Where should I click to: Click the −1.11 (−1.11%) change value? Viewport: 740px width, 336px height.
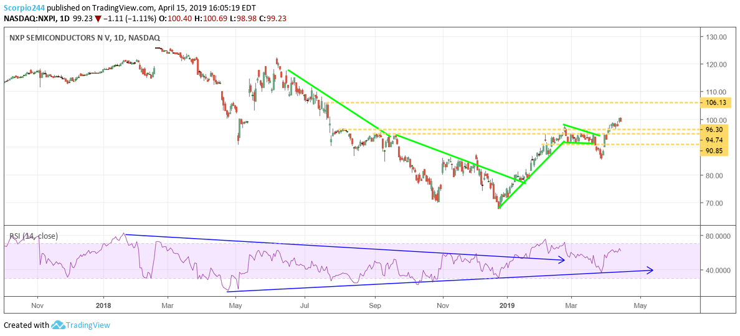[x=129, y=19]
